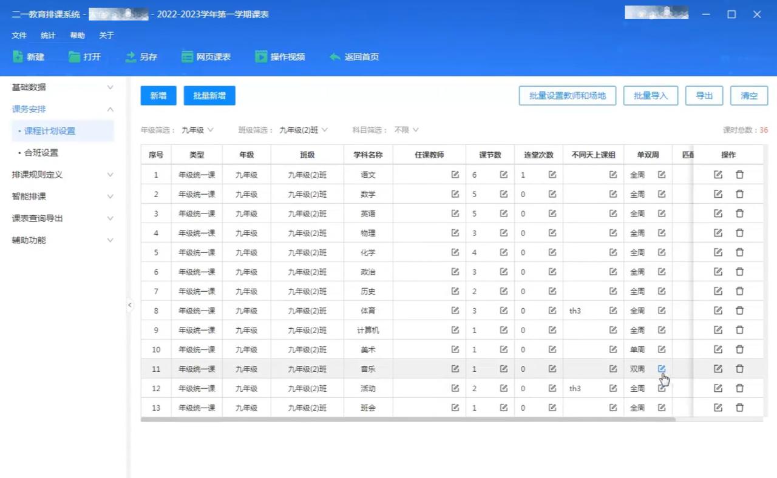This screenshot has height=478, width=777.
Task: Collapse the sidebar with the arrow handle
Action: 129,305
